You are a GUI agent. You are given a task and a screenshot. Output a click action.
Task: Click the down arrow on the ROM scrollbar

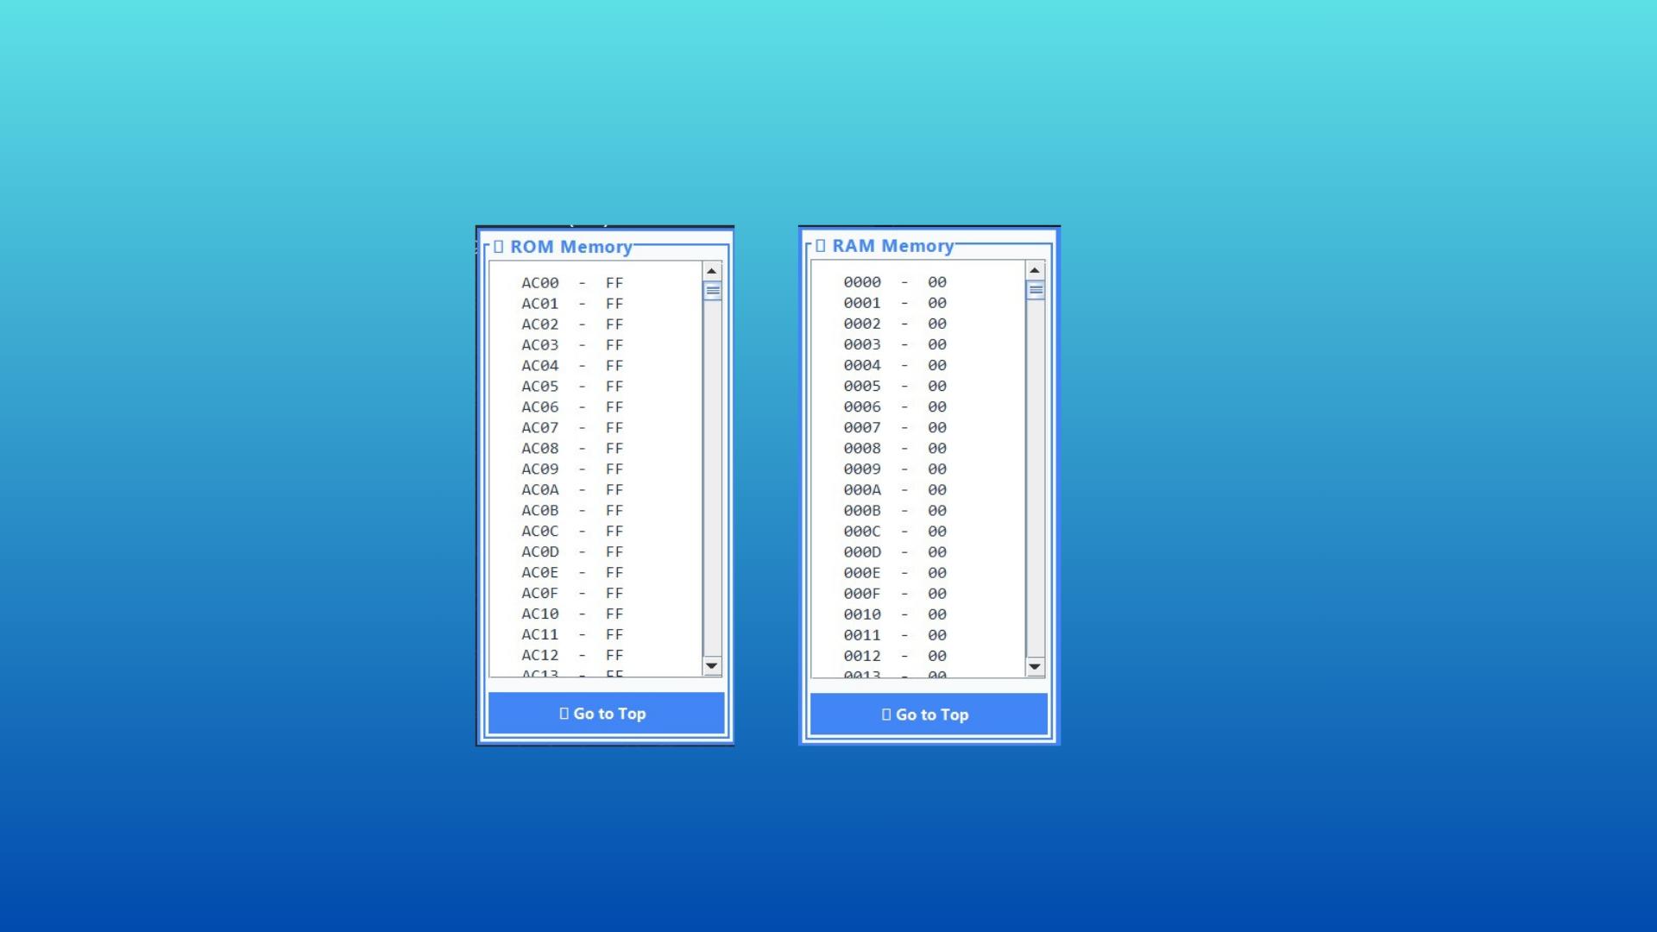pyautogui.click(x=712, y=665)
